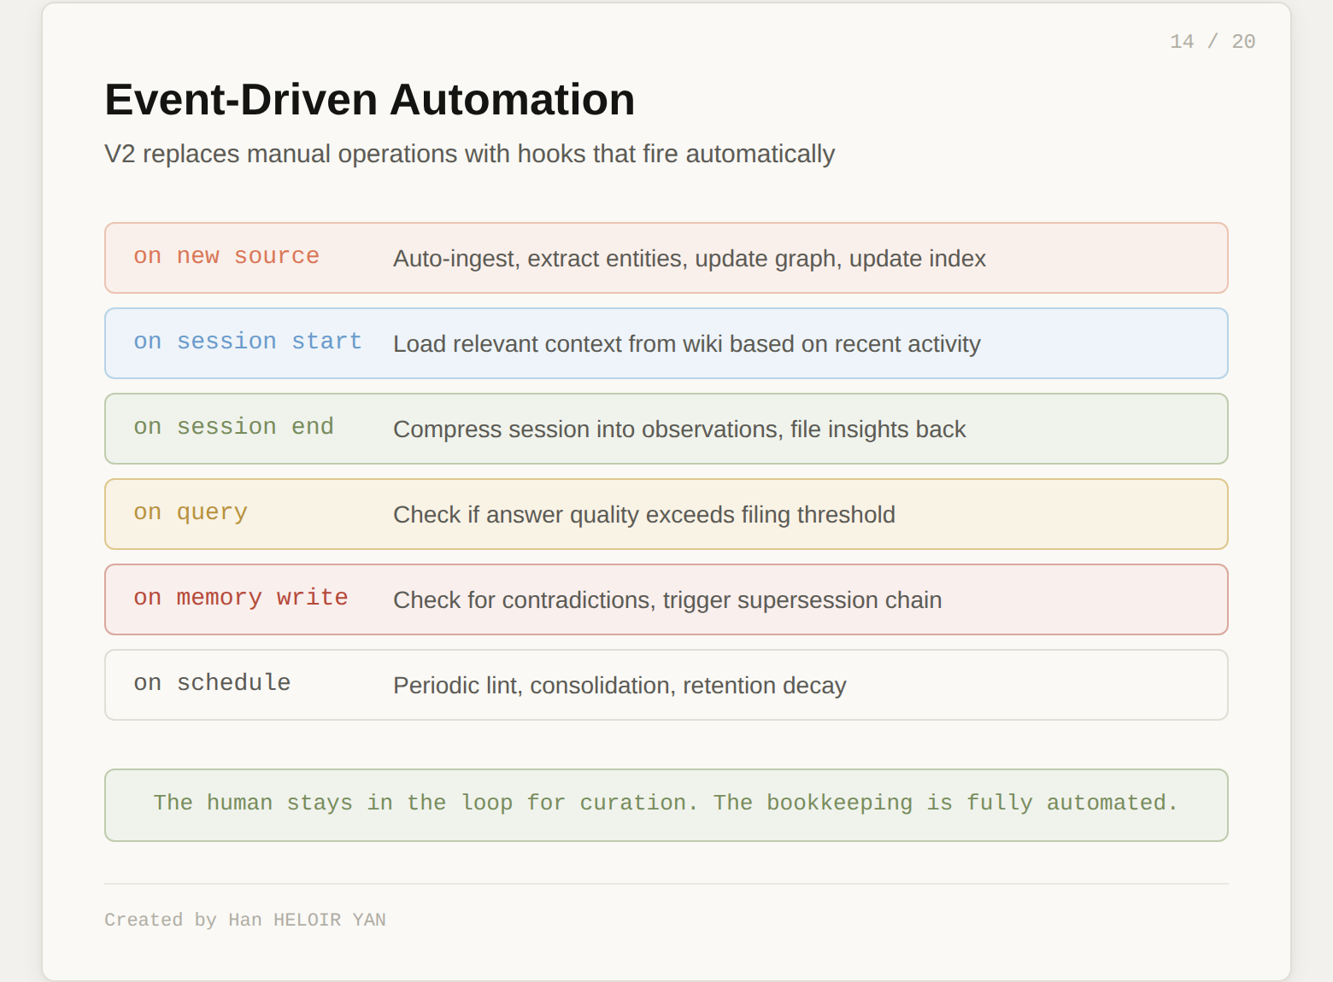Select the 'on memory write' hook label
1333x982 pixels.
pyautogui.click(x=241, y=598)
